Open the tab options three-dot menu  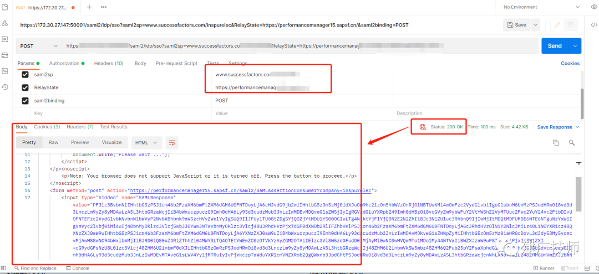tap(104, 7)
